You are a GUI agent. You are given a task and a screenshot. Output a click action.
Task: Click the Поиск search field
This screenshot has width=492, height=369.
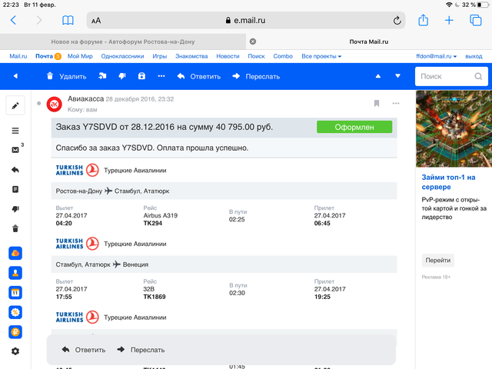[444, 76]
